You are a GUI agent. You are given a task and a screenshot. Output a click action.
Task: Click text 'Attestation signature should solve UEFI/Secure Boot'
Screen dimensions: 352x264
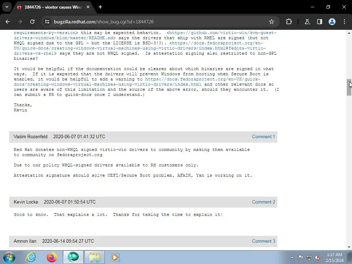tap(93, 176)
